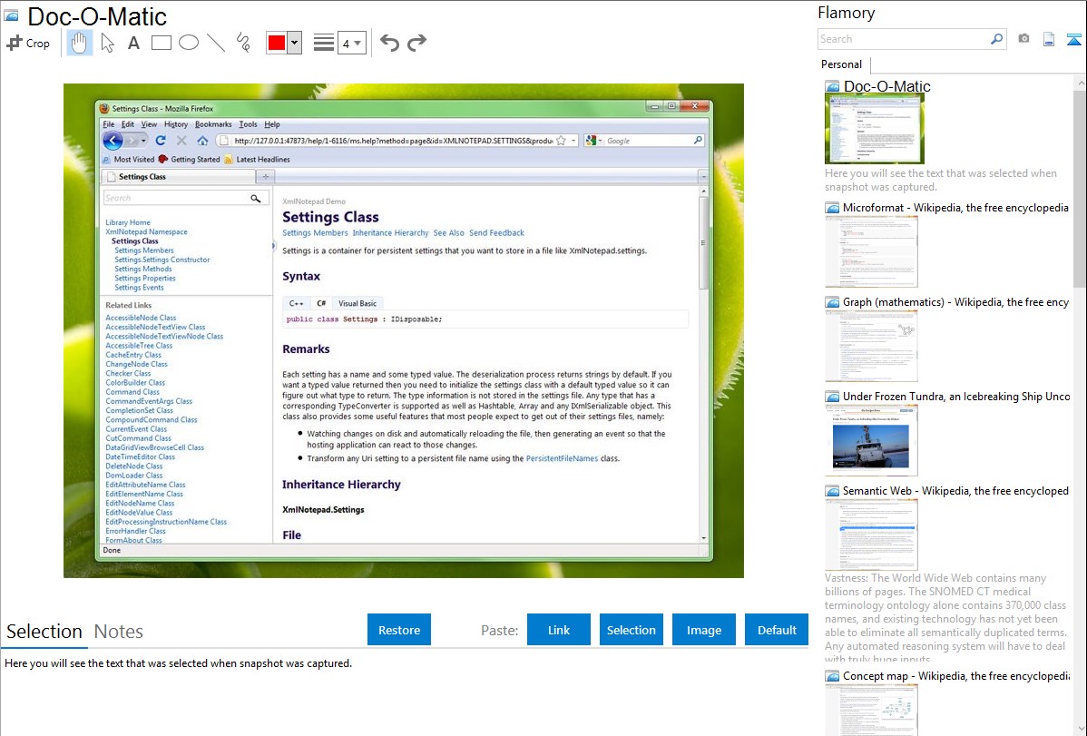
Task: Click the Firefox stop icon
Action: click(181, 141)
